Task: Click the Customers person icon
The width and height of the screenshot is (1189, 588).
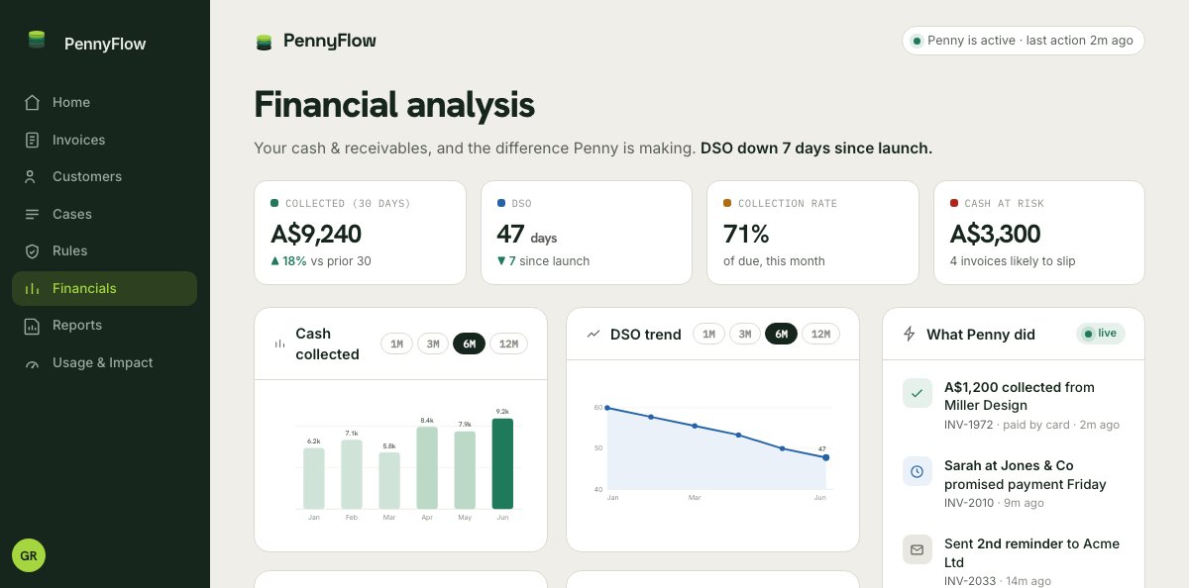Action: [x=33, y=176]
